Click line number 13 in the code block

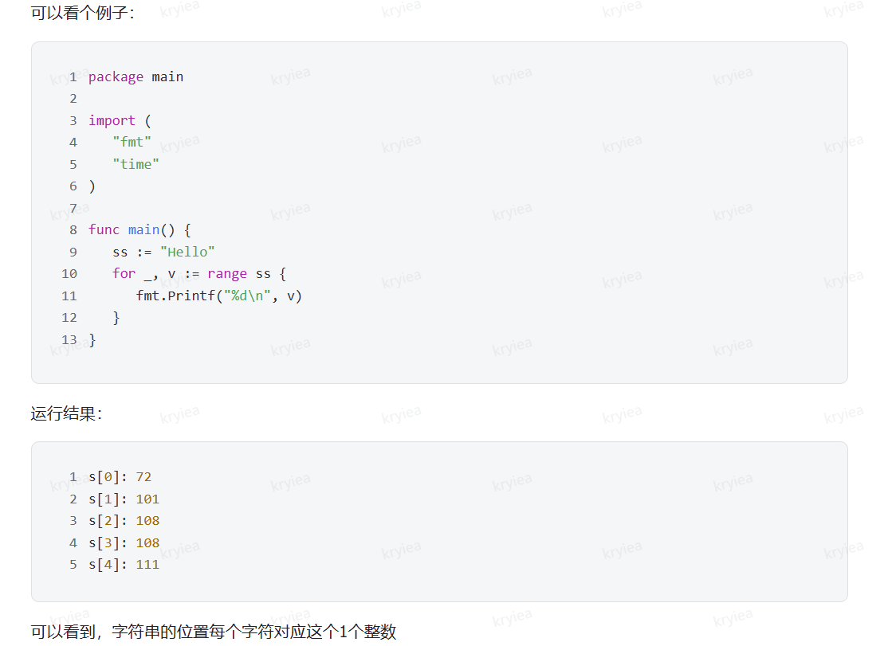pyautogui.click(x=69, y=340)
